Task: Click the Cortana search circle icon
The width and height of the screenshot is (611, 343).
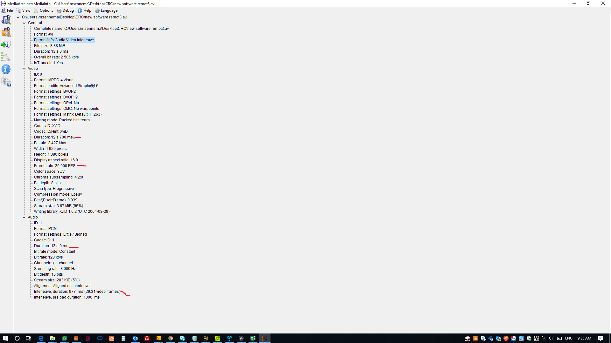Action: (x=17, y=338)
